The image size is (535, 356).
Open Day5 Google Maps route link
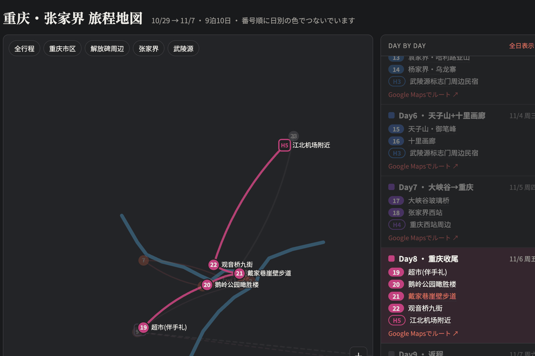[423, 95]
